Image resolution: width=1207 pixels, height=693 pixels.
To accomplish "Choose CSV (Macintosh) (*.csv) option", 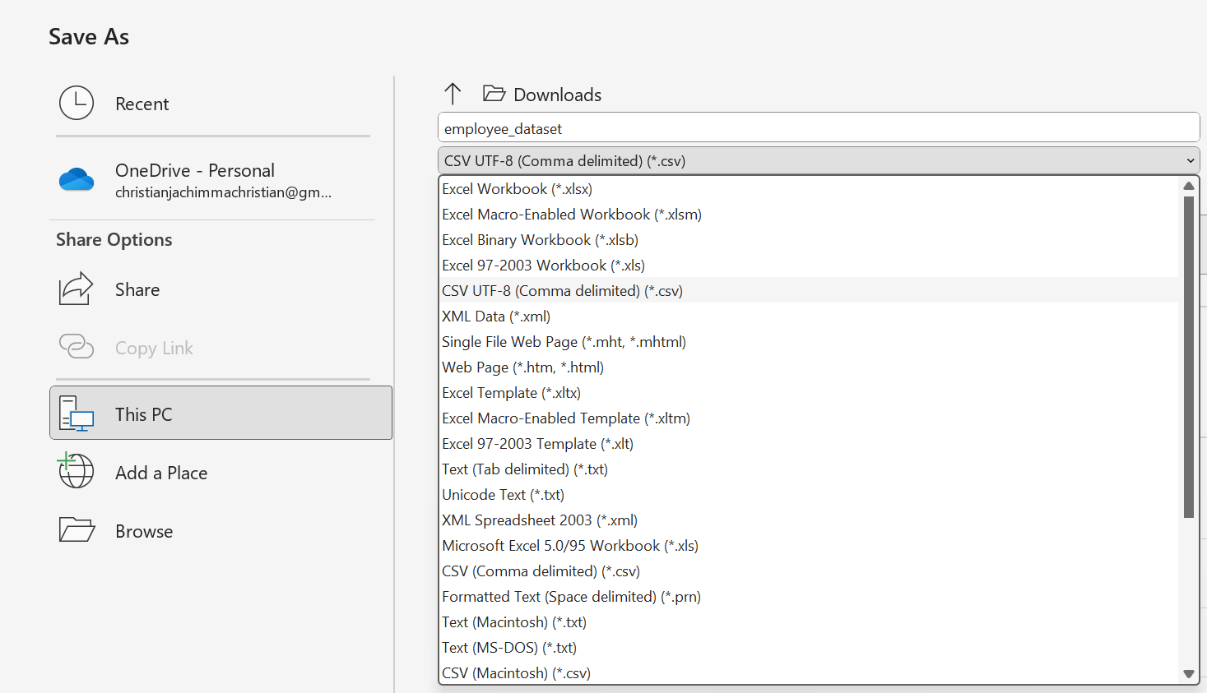I will coord(516,673).
